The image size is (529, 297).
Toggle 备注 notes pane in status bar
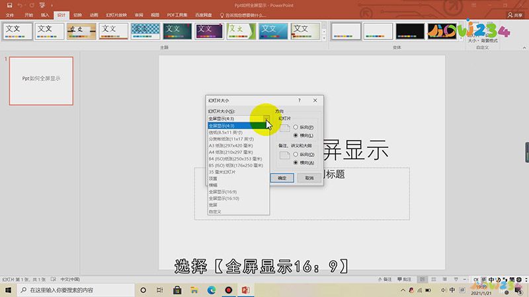(x=385, y=279)
